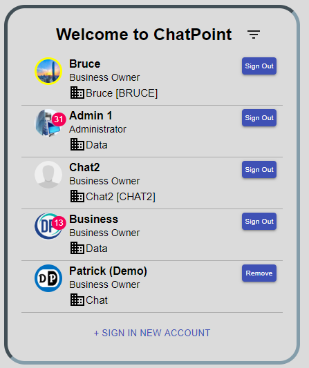
Task: Open the Patrick (Demo) account entry
Action: 152,287
